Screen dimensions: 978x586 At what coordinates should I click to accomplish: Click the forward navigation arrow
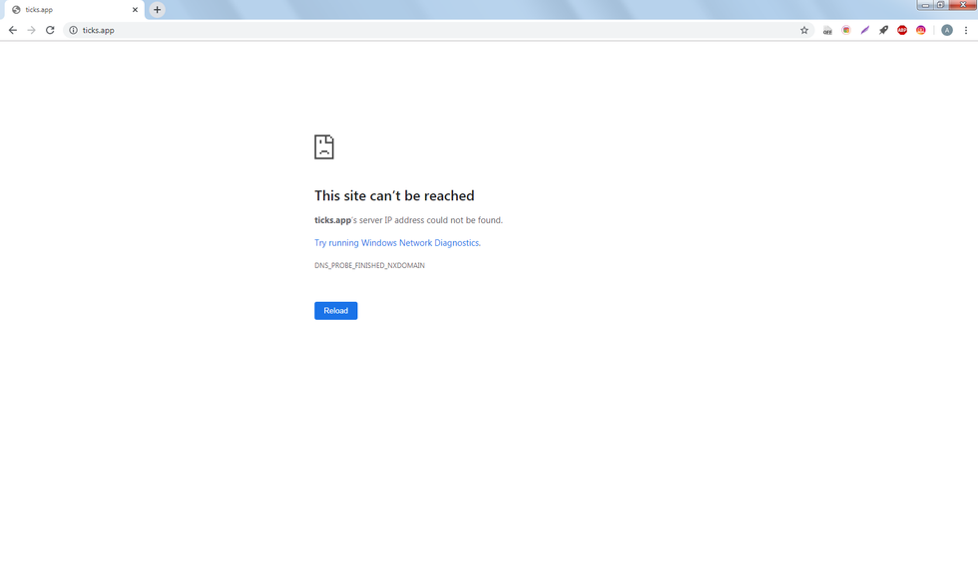pyautogui.click(x=31, y=30)
